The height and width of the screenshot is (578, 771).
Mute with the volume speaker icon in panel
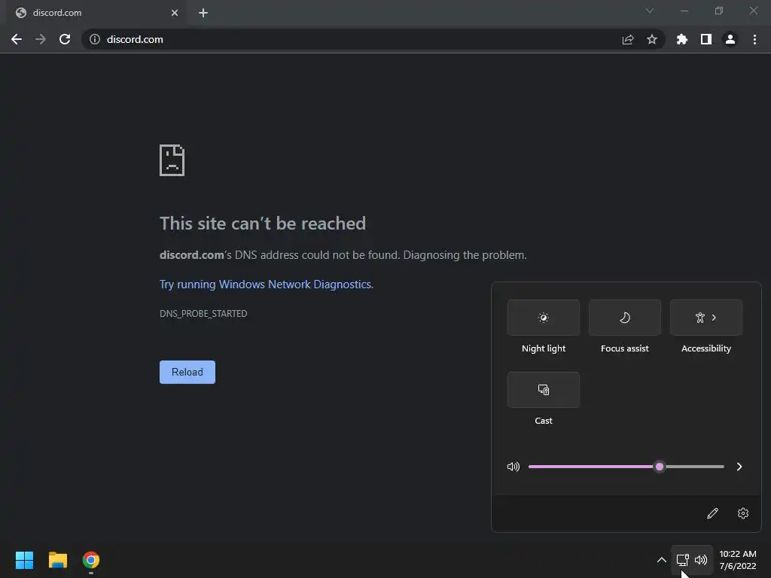[x=513, y=467]
